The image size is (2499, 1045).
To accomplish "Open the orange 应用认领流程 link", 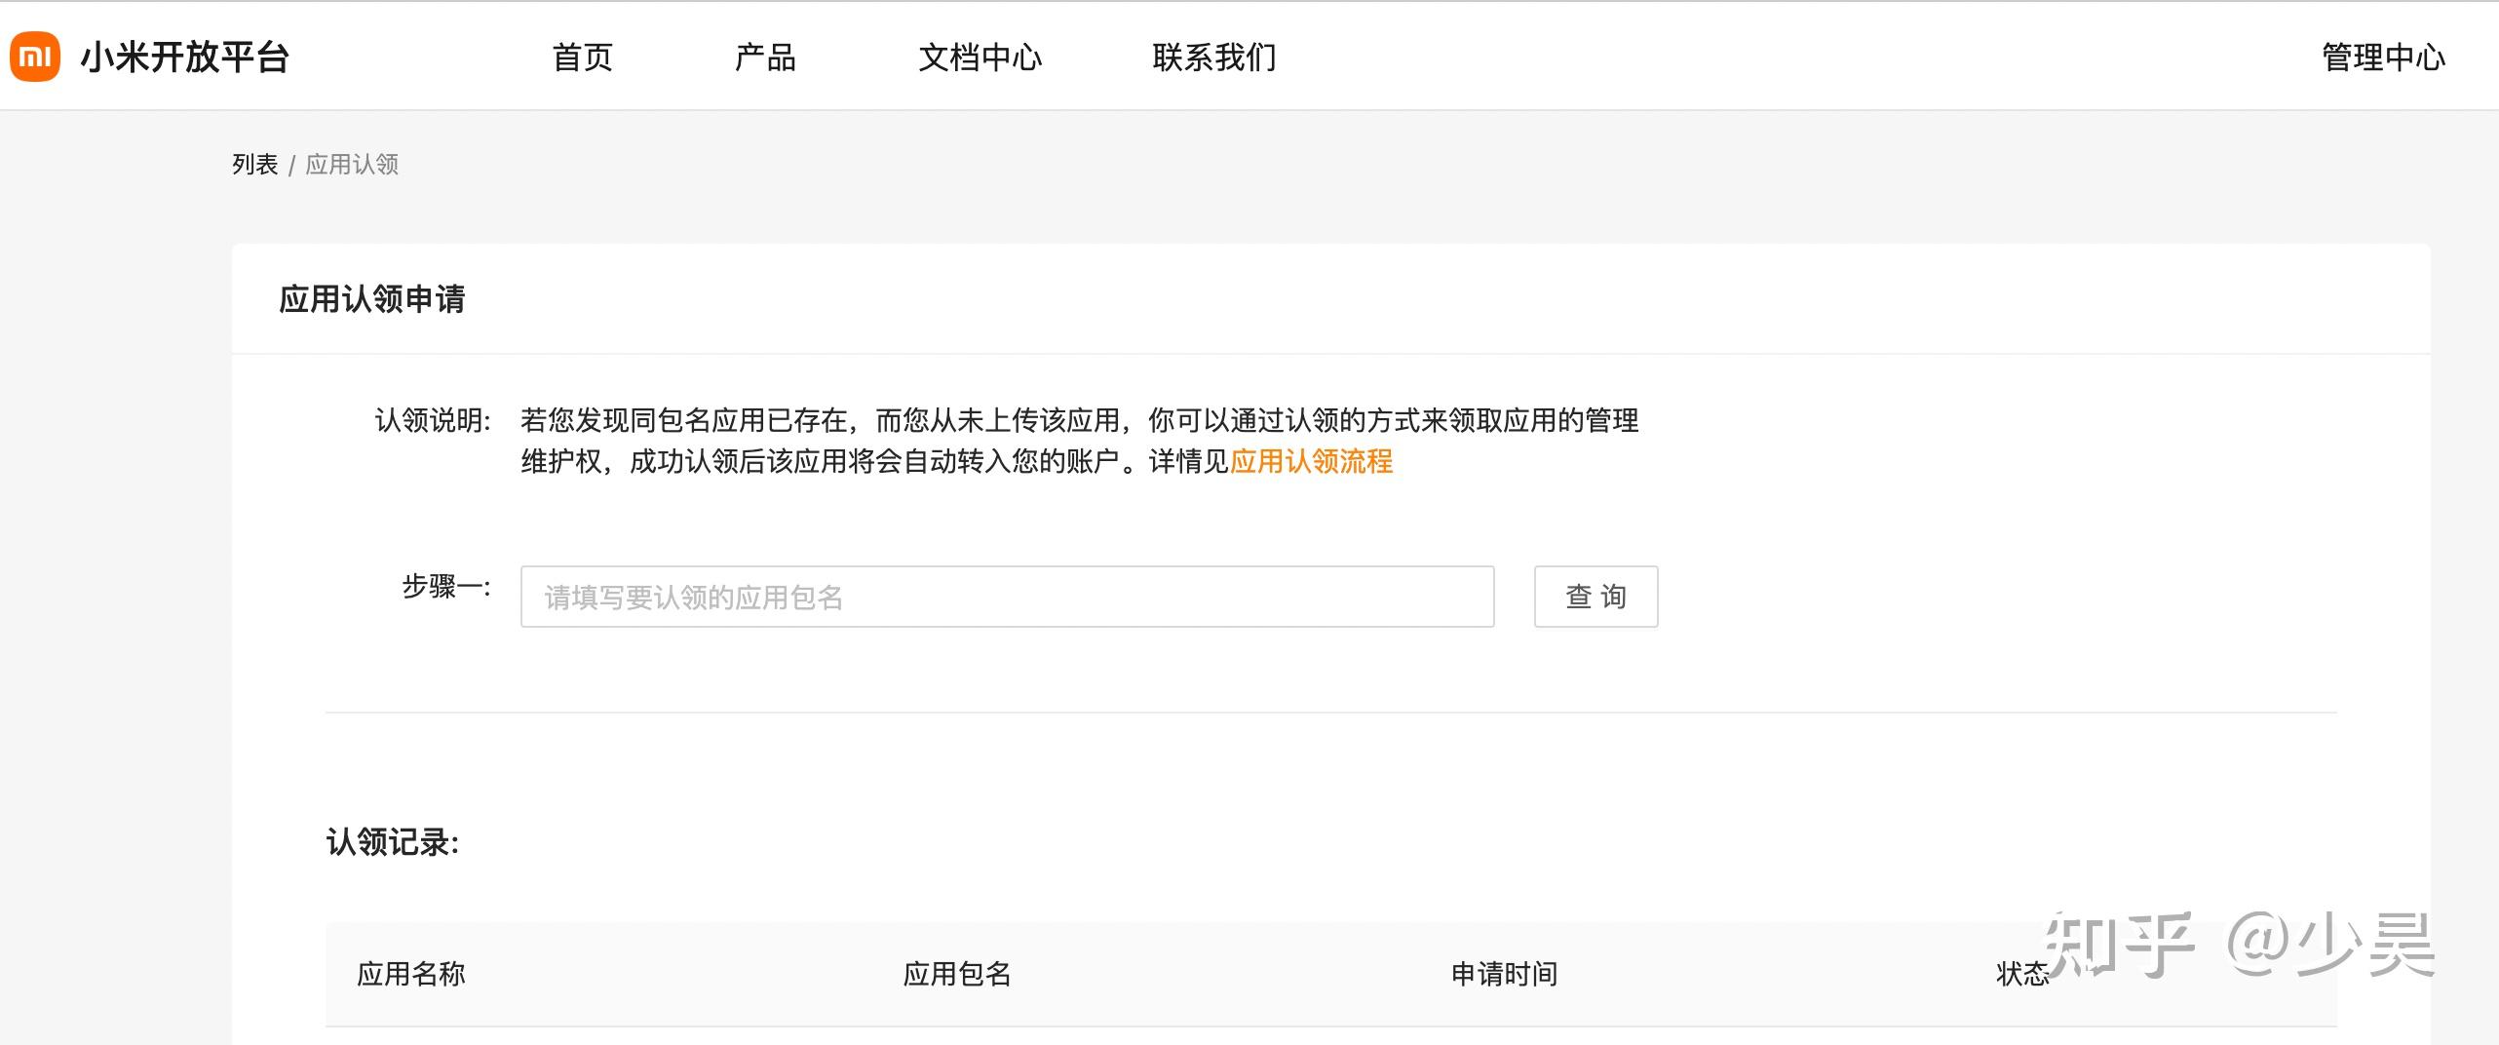I will click(x=1311, y=461).
